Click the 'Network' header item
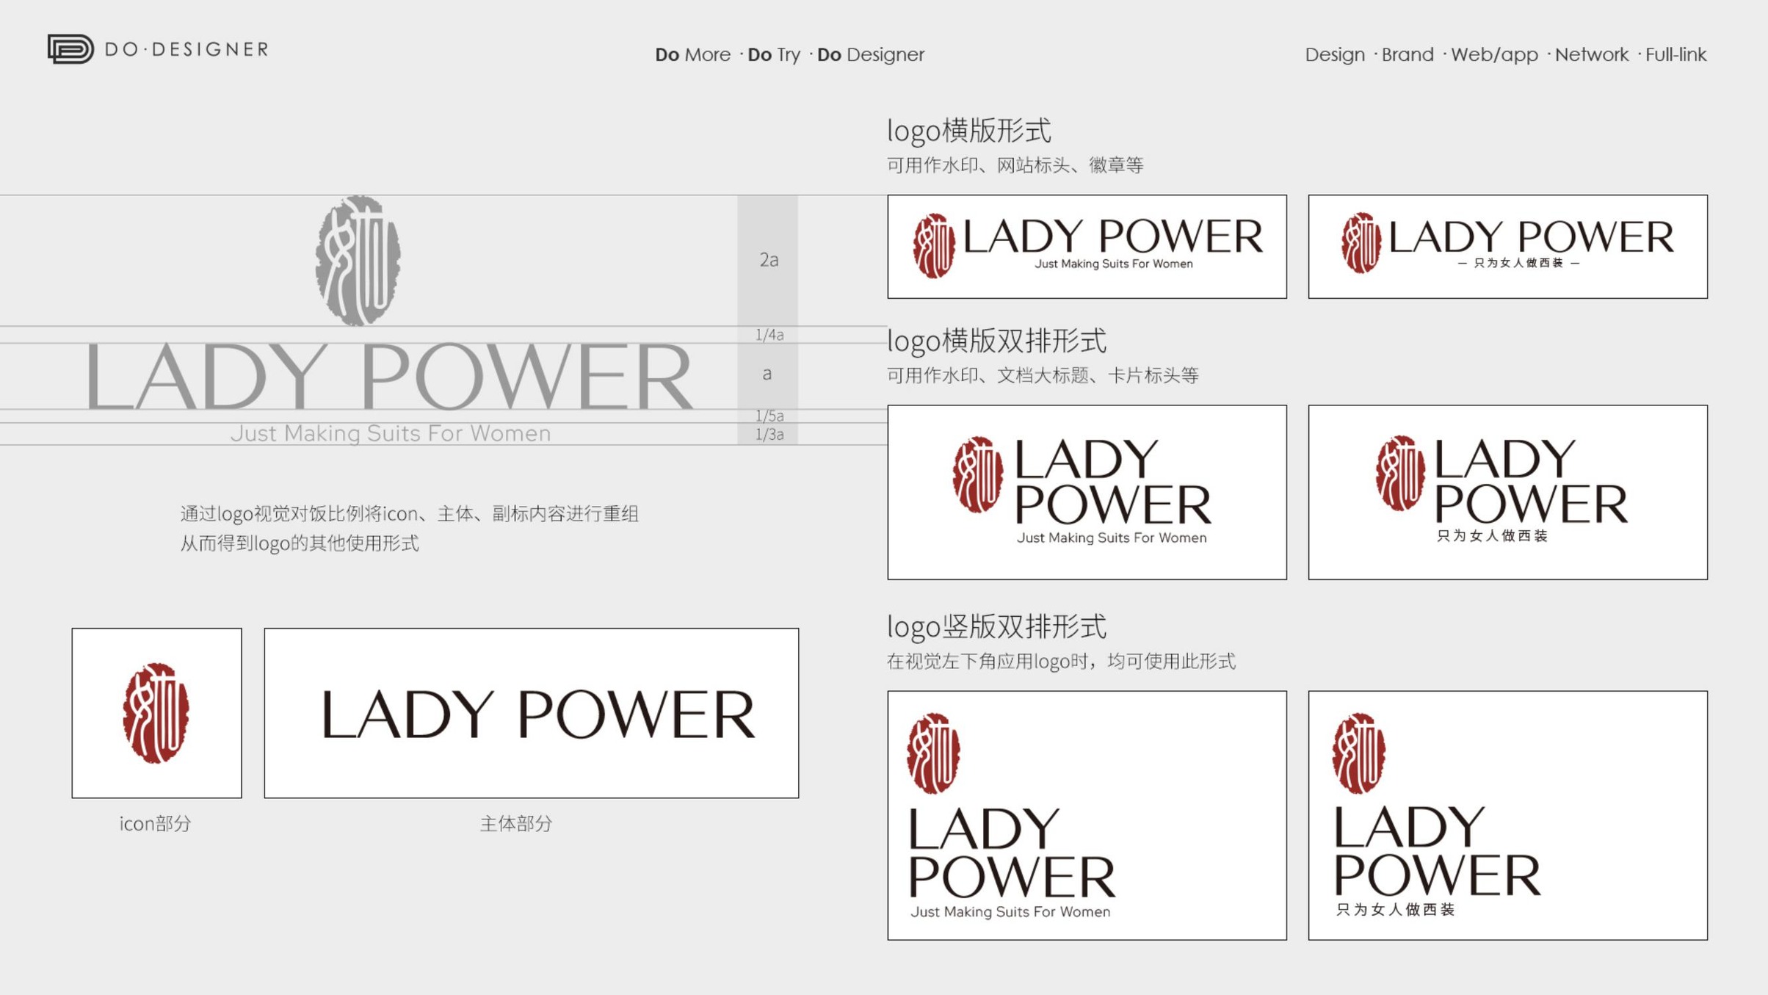1768x995 pixels. 1592,54
